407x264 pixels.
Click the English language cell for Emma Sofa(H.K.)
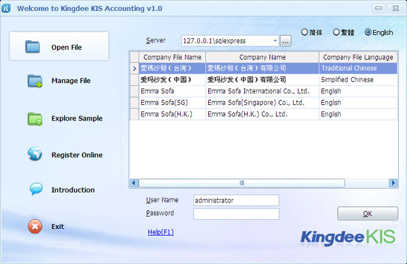(x=358, y=114)
